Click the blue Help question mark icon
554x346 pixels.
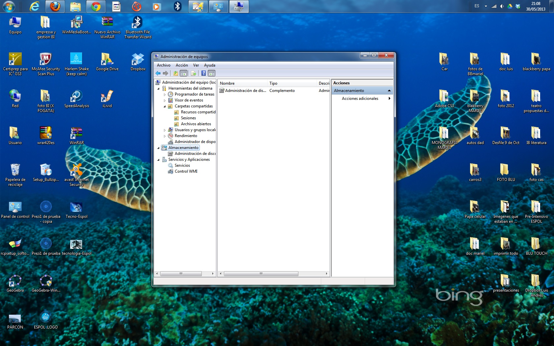[203, 73]
